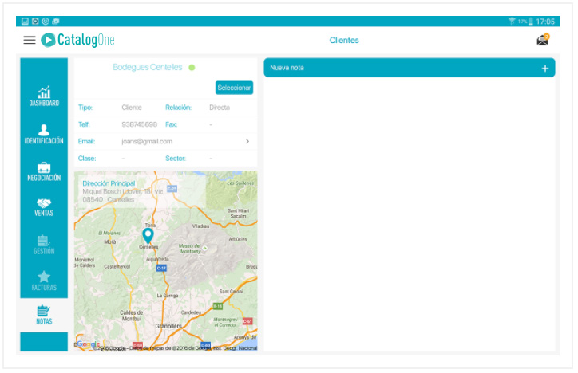Image resolution: width=578 pixels, height=373 pixels.
Task: Click the Clientes page title
Action: coord(344,40)
